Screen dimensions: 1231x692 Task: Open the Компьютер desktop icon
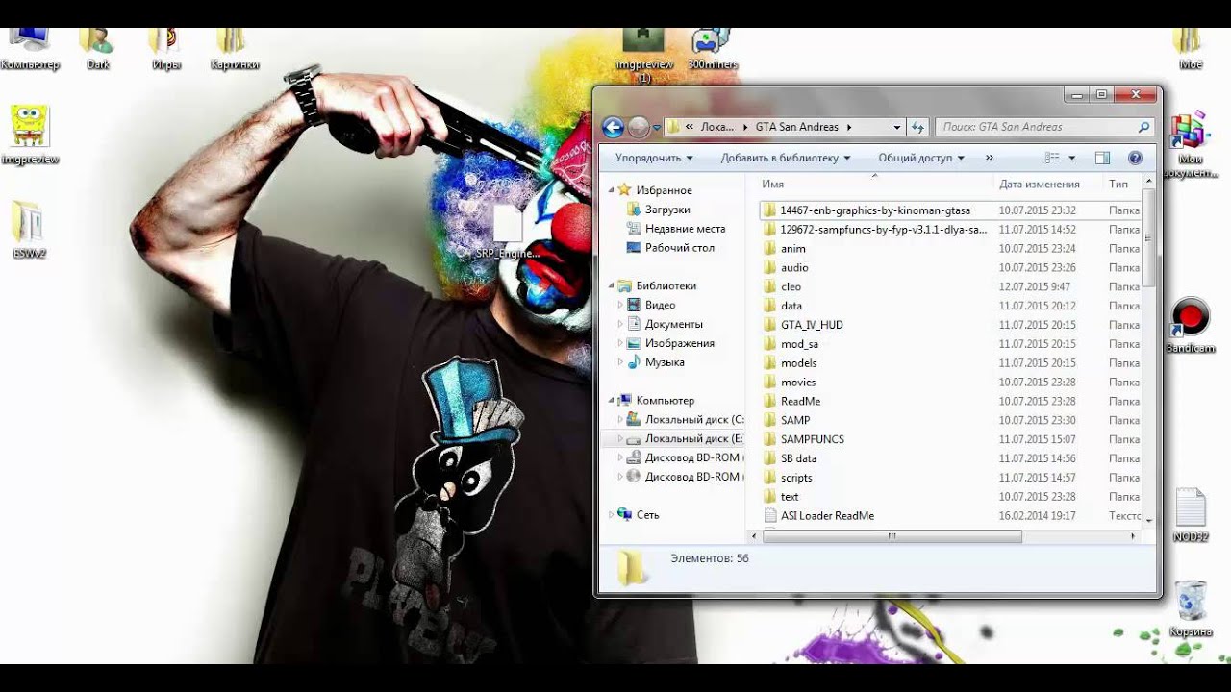pyautogui.click(x=30, y=48)
